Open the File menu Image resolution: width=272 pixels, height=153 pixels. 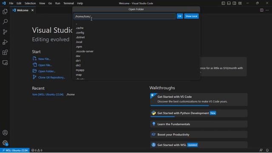pos(11,3)
